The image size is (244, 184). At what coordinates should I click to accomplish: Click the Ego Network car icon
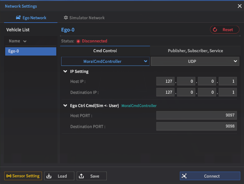tap(18, 17)
